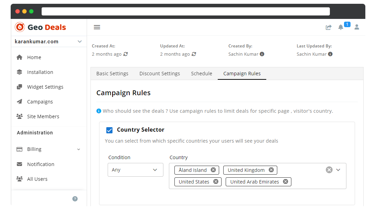Remove United States country tag
Viewport: 376px width, 210px height.
click(x=216, y=181)
